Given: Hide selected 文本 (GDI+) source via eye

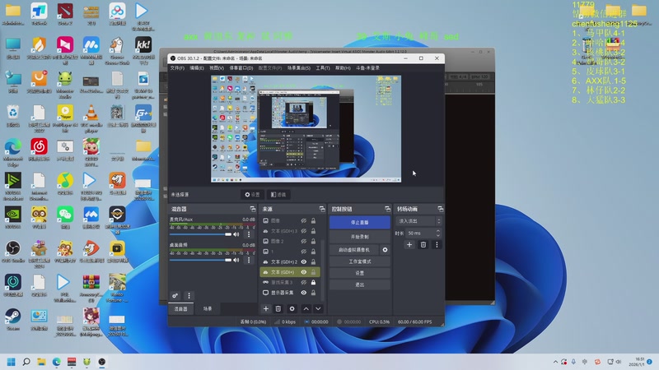Looking at the screenshot, I should click(303, 272).
